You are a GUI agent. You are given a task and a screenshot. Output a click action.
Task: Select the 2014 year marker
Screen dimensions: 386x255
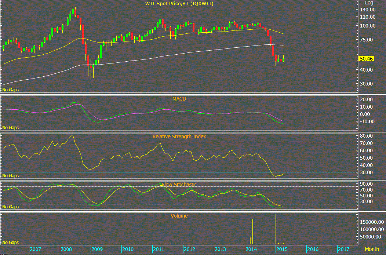pos(251,249)
